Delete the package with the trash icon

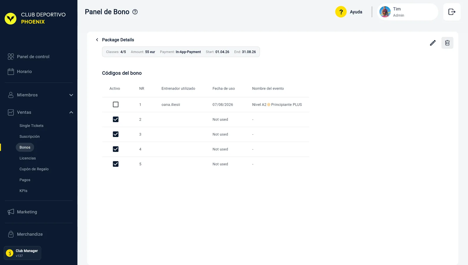coord(447,43)
